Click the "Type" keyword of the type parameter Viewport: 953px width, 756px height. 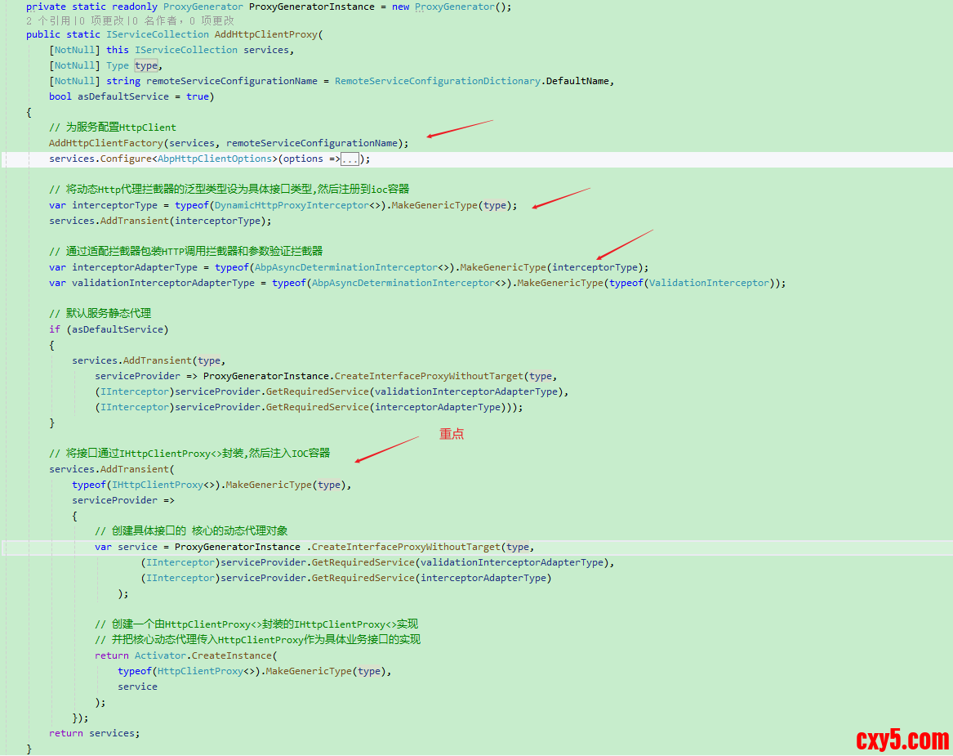pyautogui.click(x=118, y=65)
